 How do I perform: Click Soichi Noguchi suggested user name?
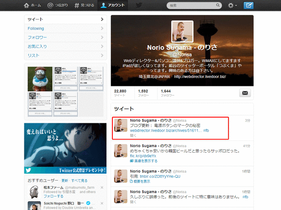coord(64,203)
